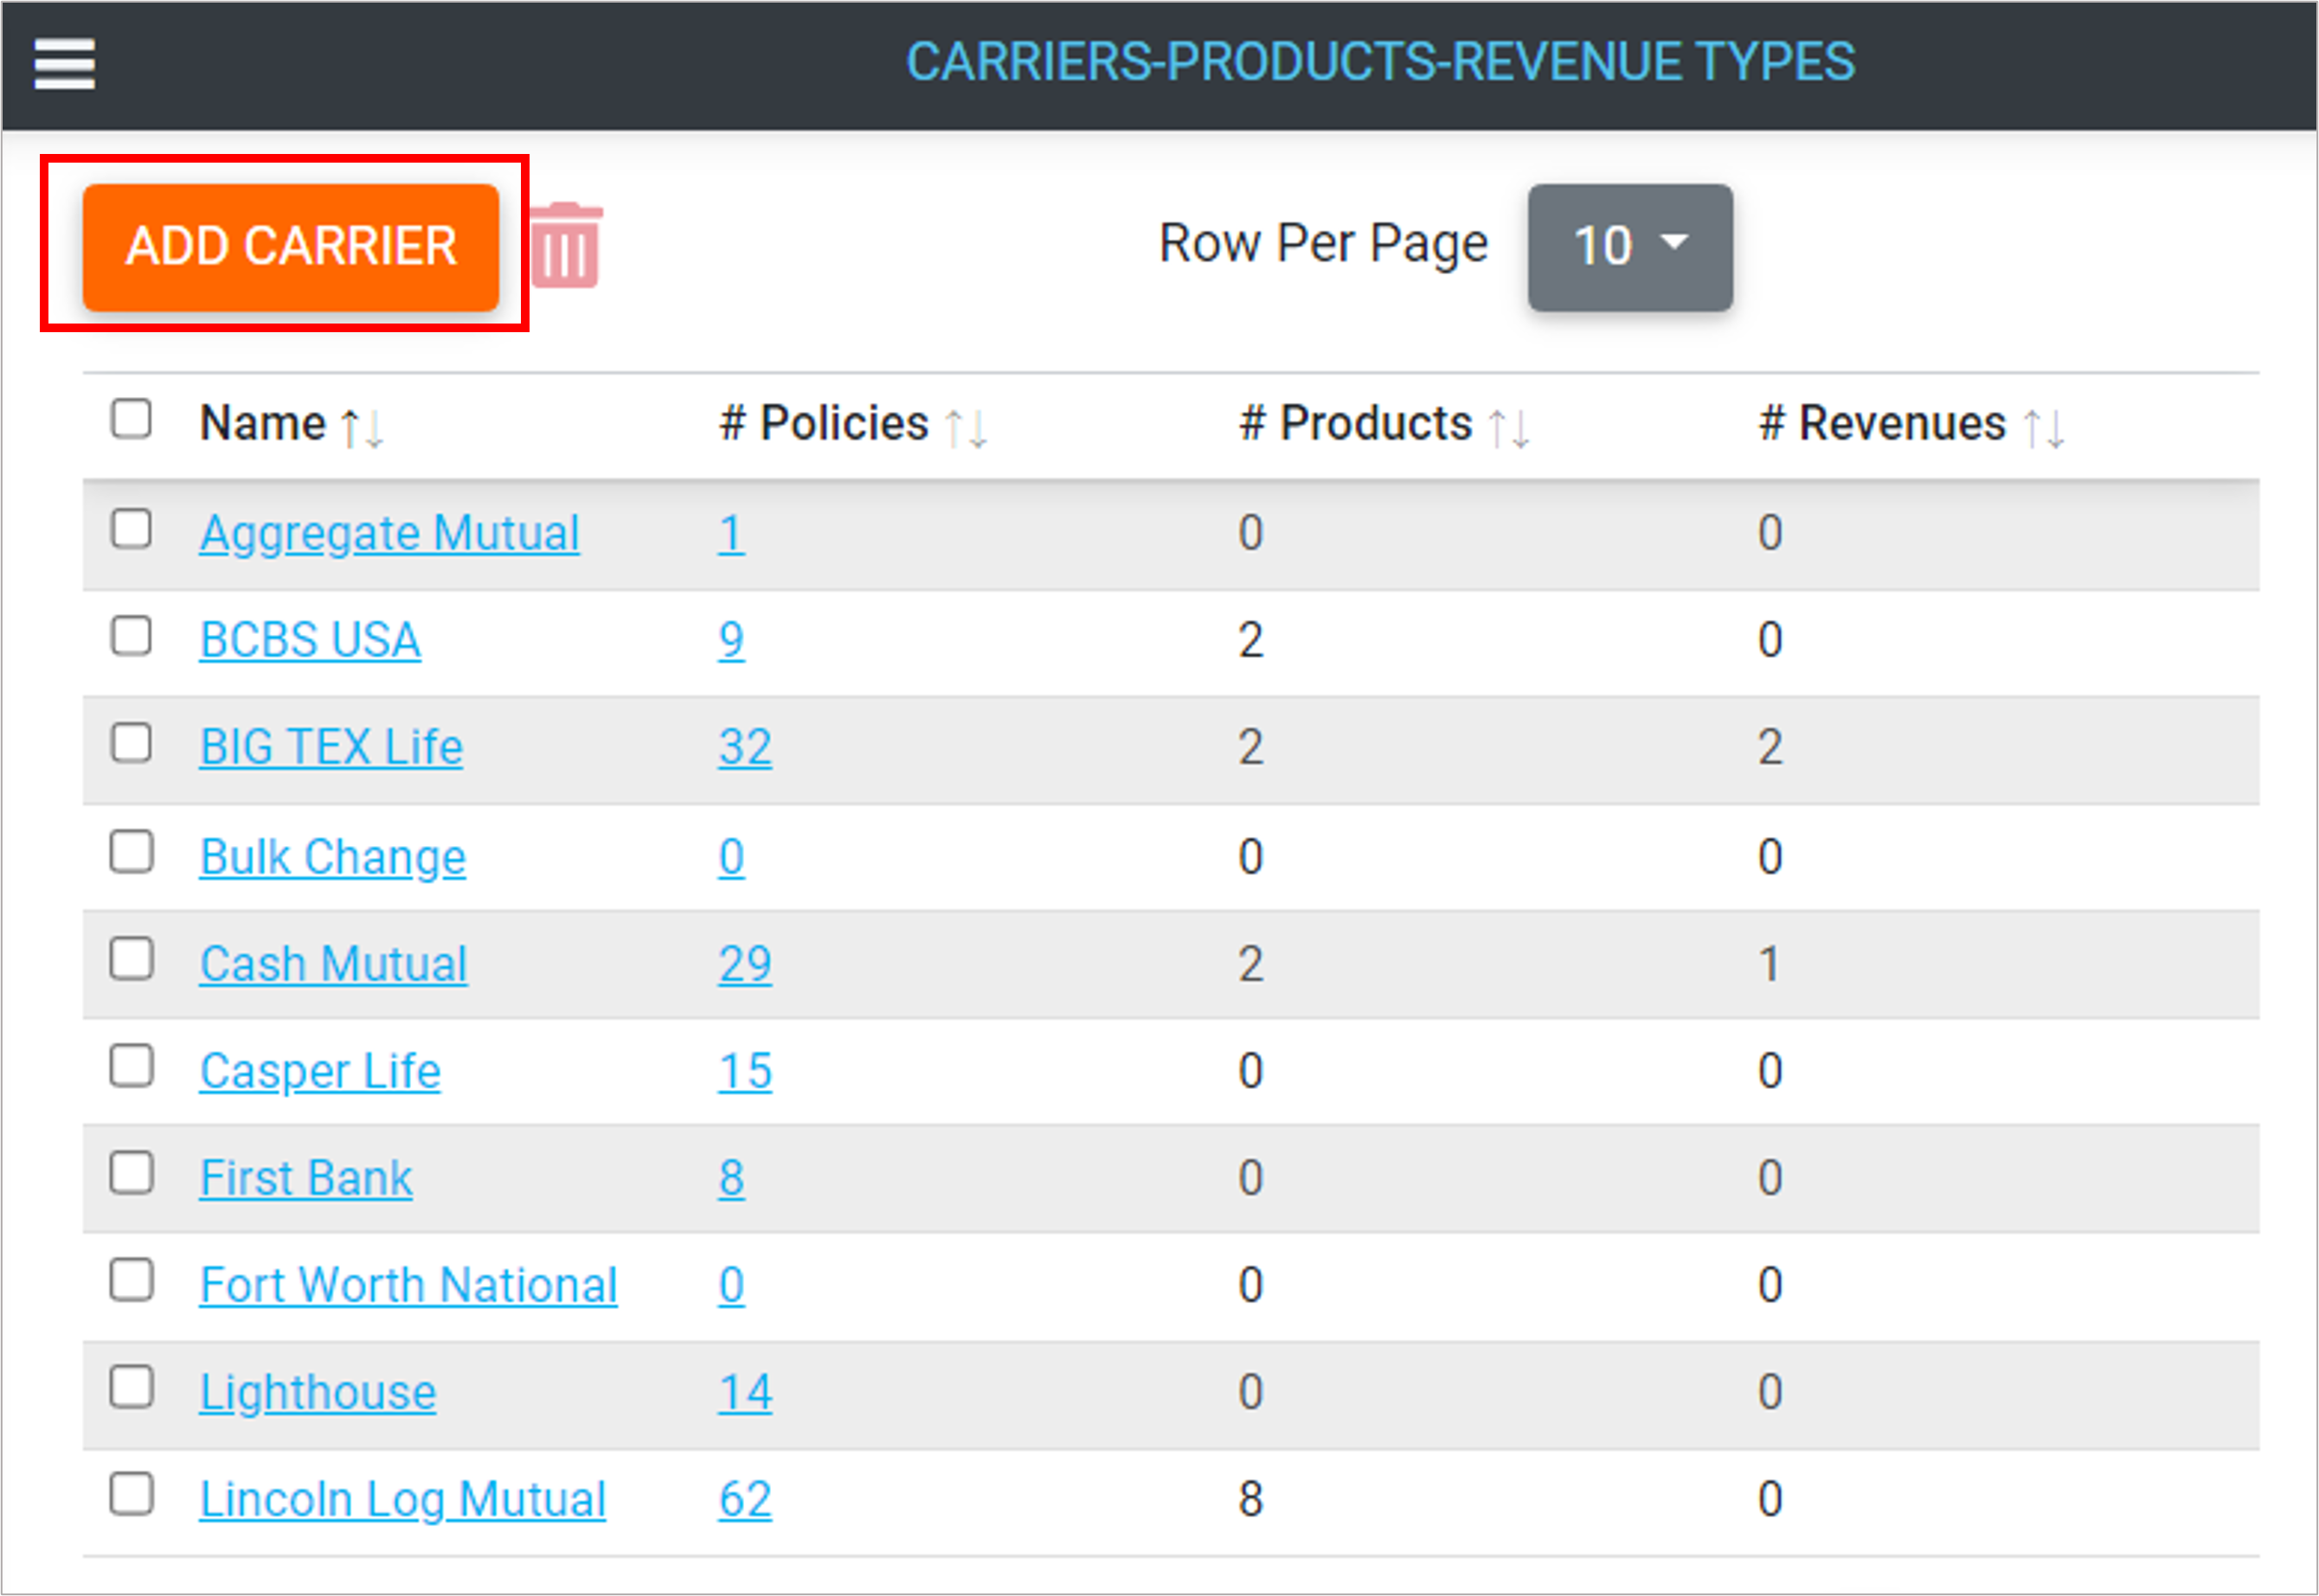Open Fort Worth National carrier link

(408, 1285)
